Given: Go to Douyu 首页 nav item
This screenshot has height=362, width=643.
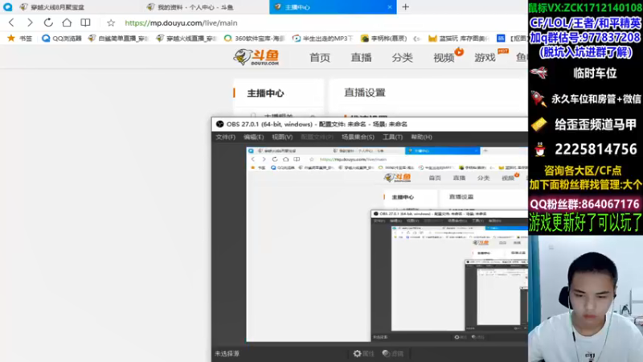Looking at the screenshot, I should [x=319, y=57].
